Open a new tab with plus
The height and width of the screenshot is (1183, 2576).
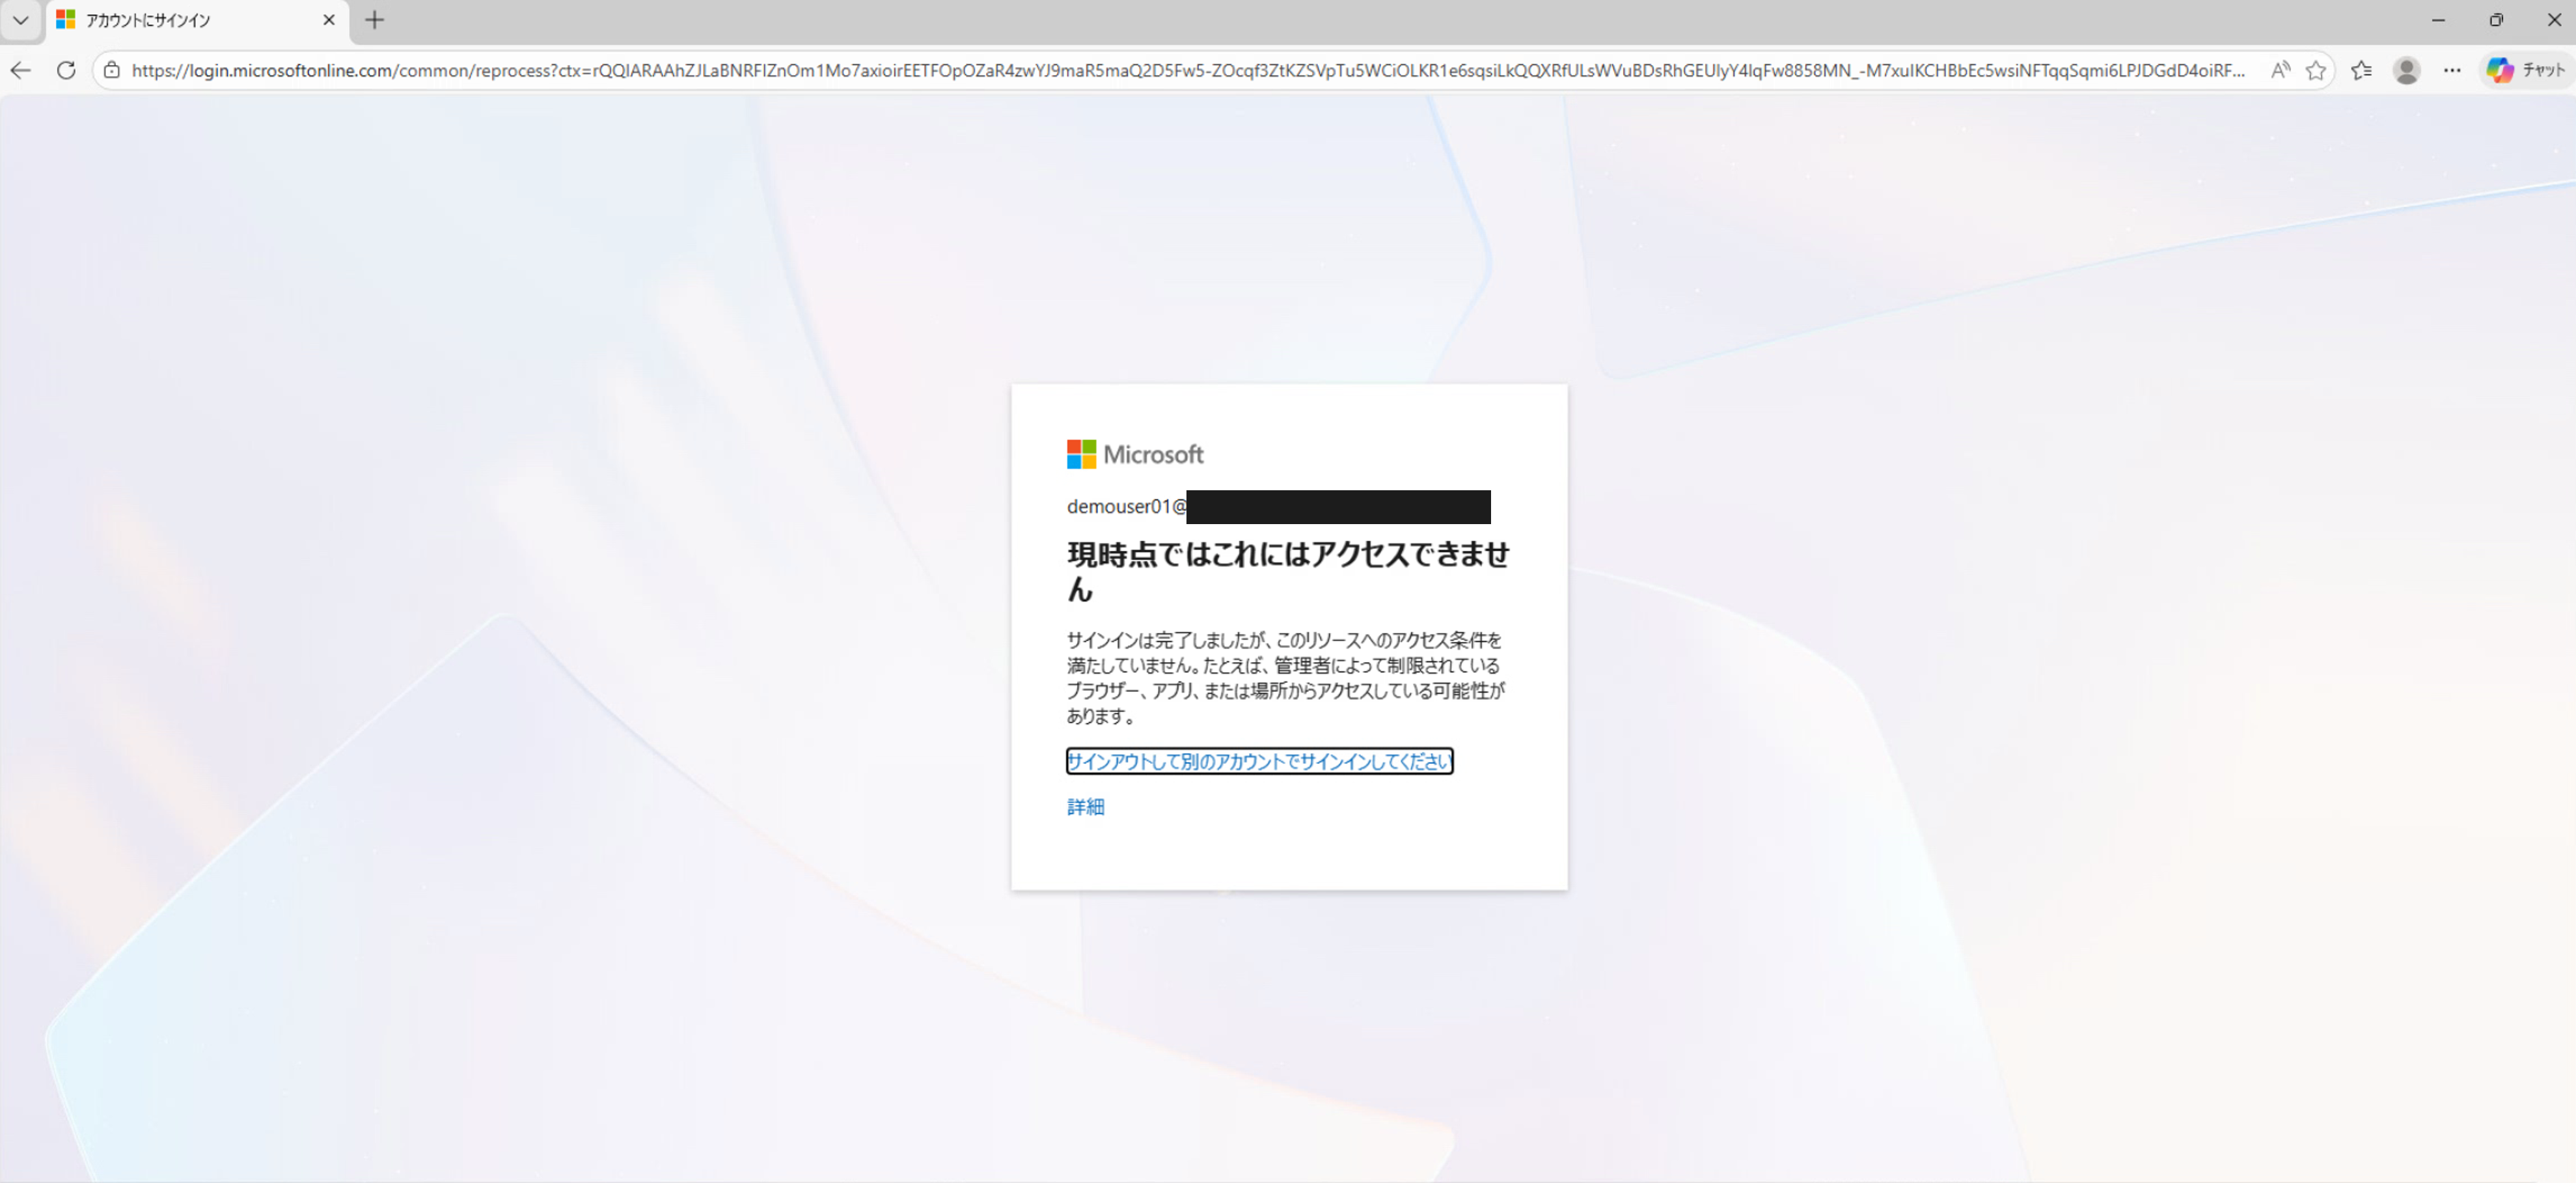(375, 20)
